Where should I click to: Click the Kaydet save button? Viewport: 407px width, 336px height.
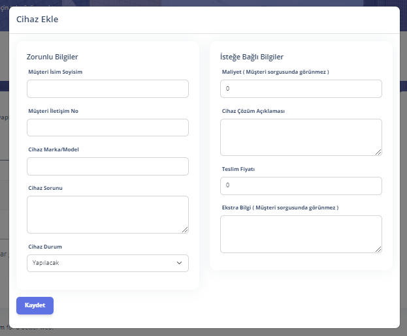[35, 305]
